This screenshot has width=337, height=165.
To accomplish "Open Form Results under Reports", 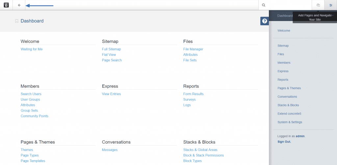I will tap(193, 94).
